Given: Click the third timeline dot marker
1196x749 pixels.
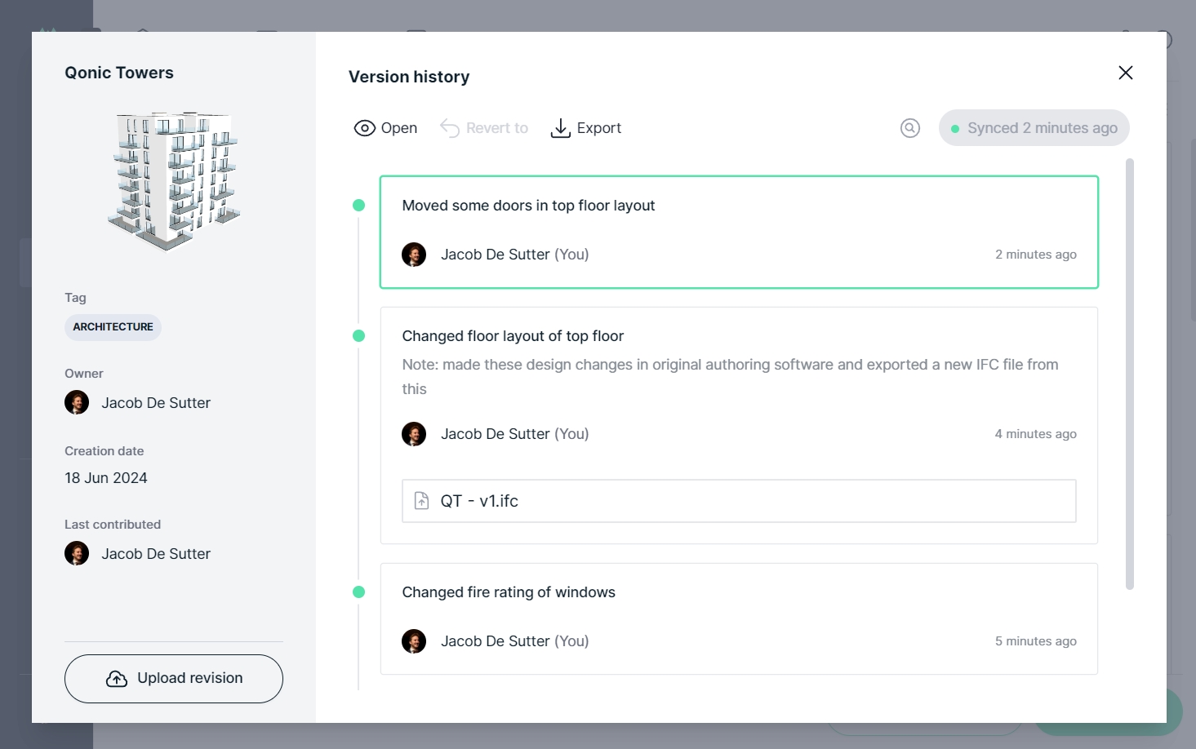Looking at the screenshot, I should click(x=358, y=592).
